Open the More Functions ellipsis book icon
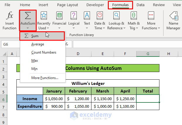 click(151, 16)
